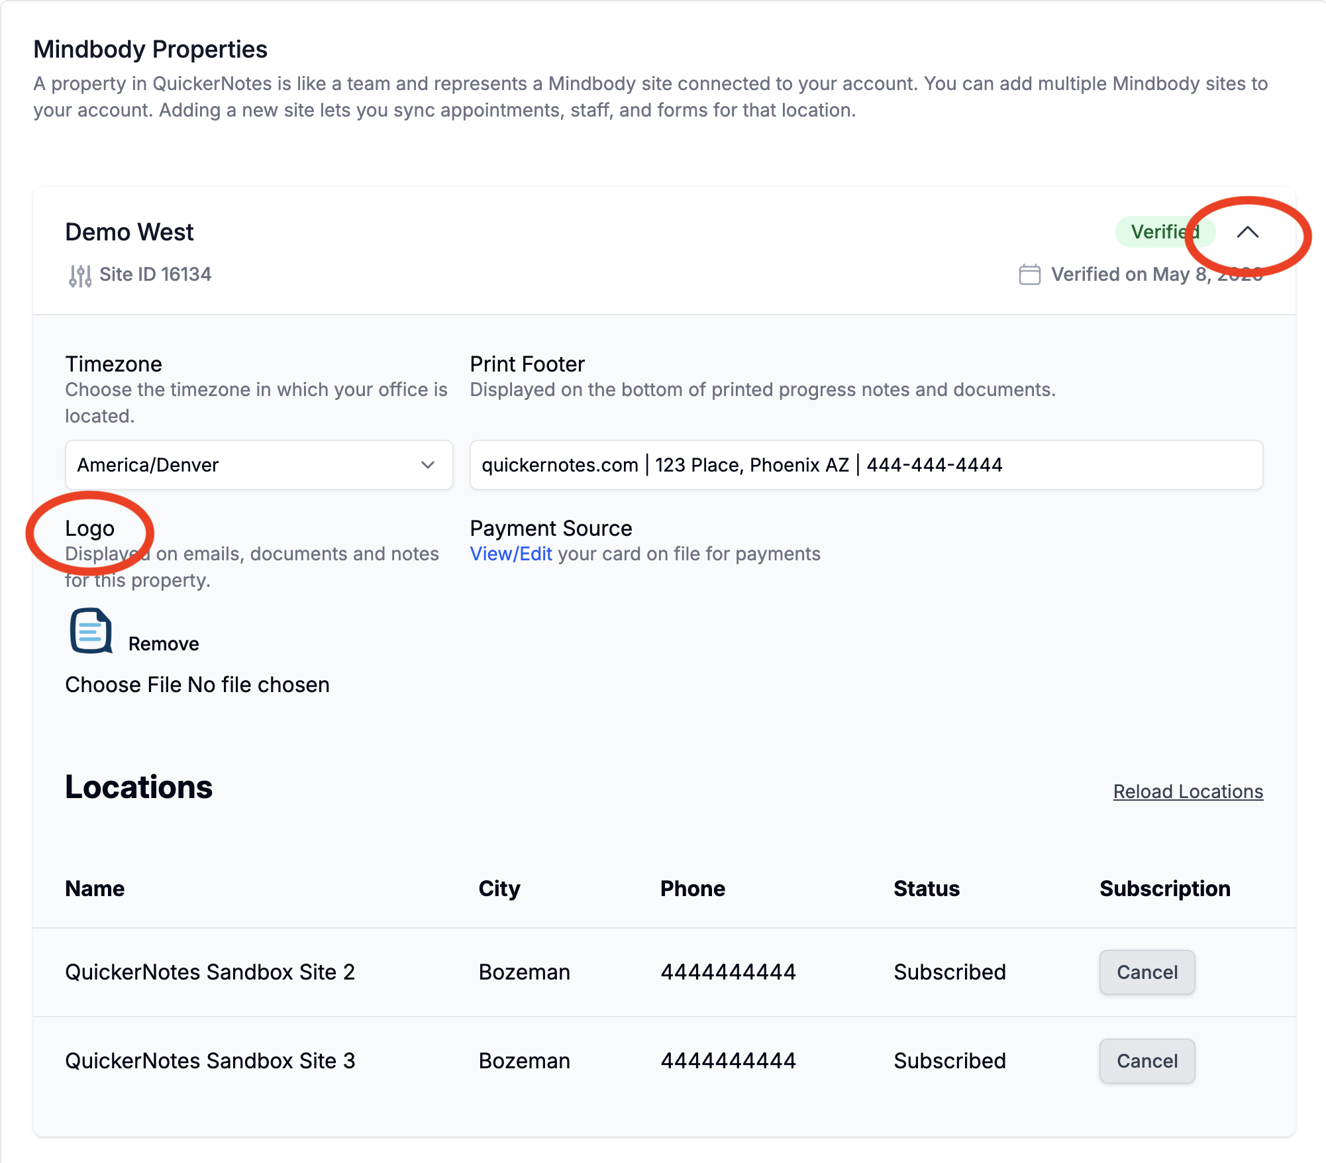Click the Demo West property title

coord(130,232)
